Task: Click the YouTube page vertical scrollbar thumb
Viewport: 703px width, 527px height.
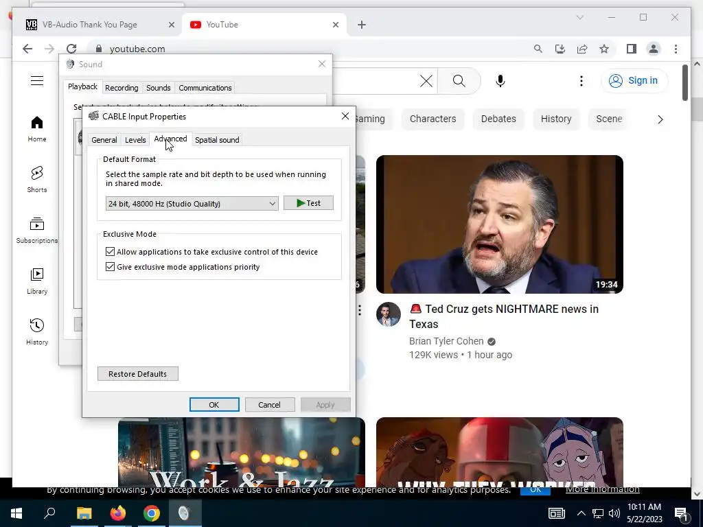Action: click(684, 83)
